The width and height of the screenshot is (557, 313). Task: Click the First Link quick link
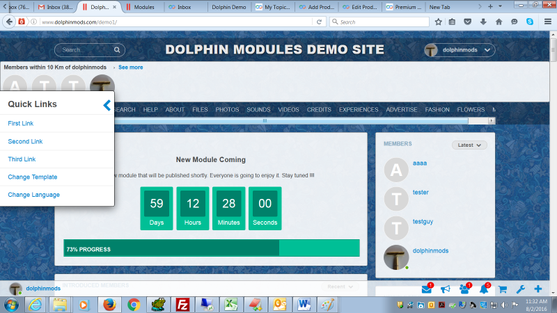click(21, 124)
